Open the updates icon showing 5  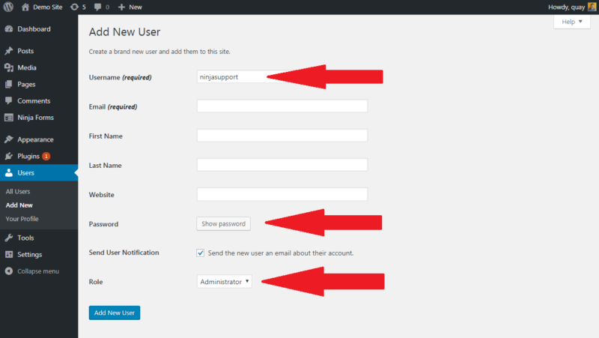(x=74, y=7)
